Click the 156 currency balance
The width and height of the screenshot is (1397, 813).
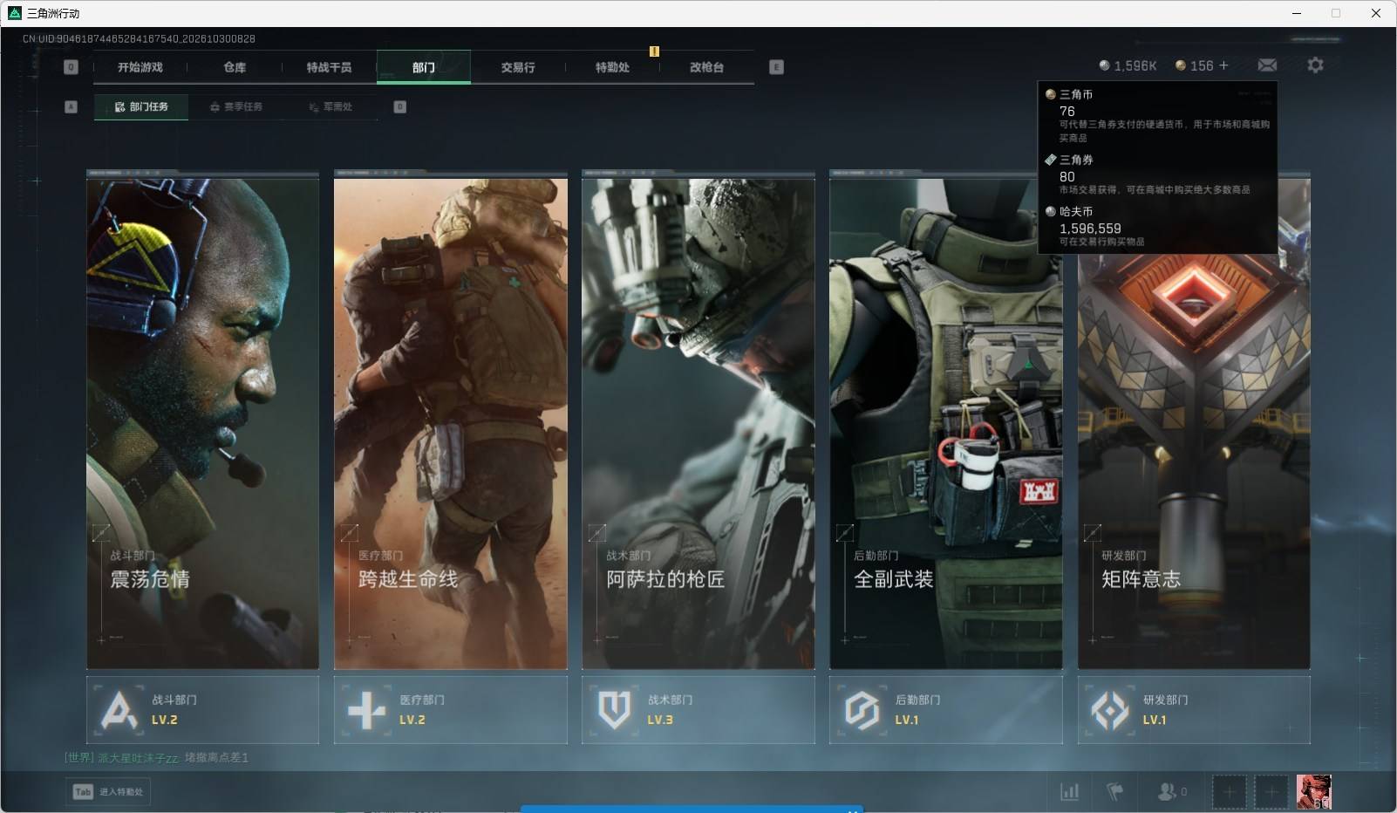point(1194,65)
